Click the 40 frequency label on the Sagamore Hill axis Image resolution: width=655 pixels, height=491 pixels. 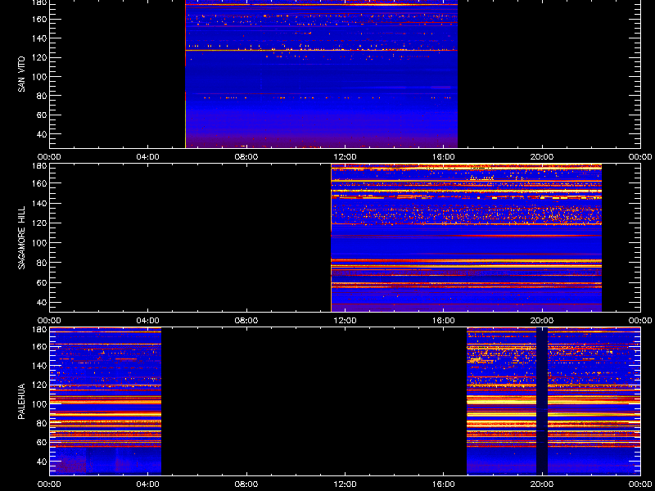(40, 302)
